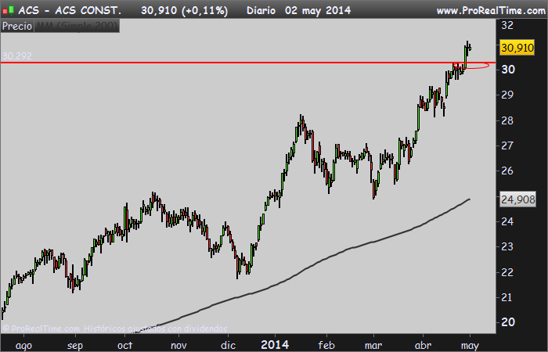Screen dimensions: 548x352
Task: Click the sep month label on time axis
Action: [75, 346]
